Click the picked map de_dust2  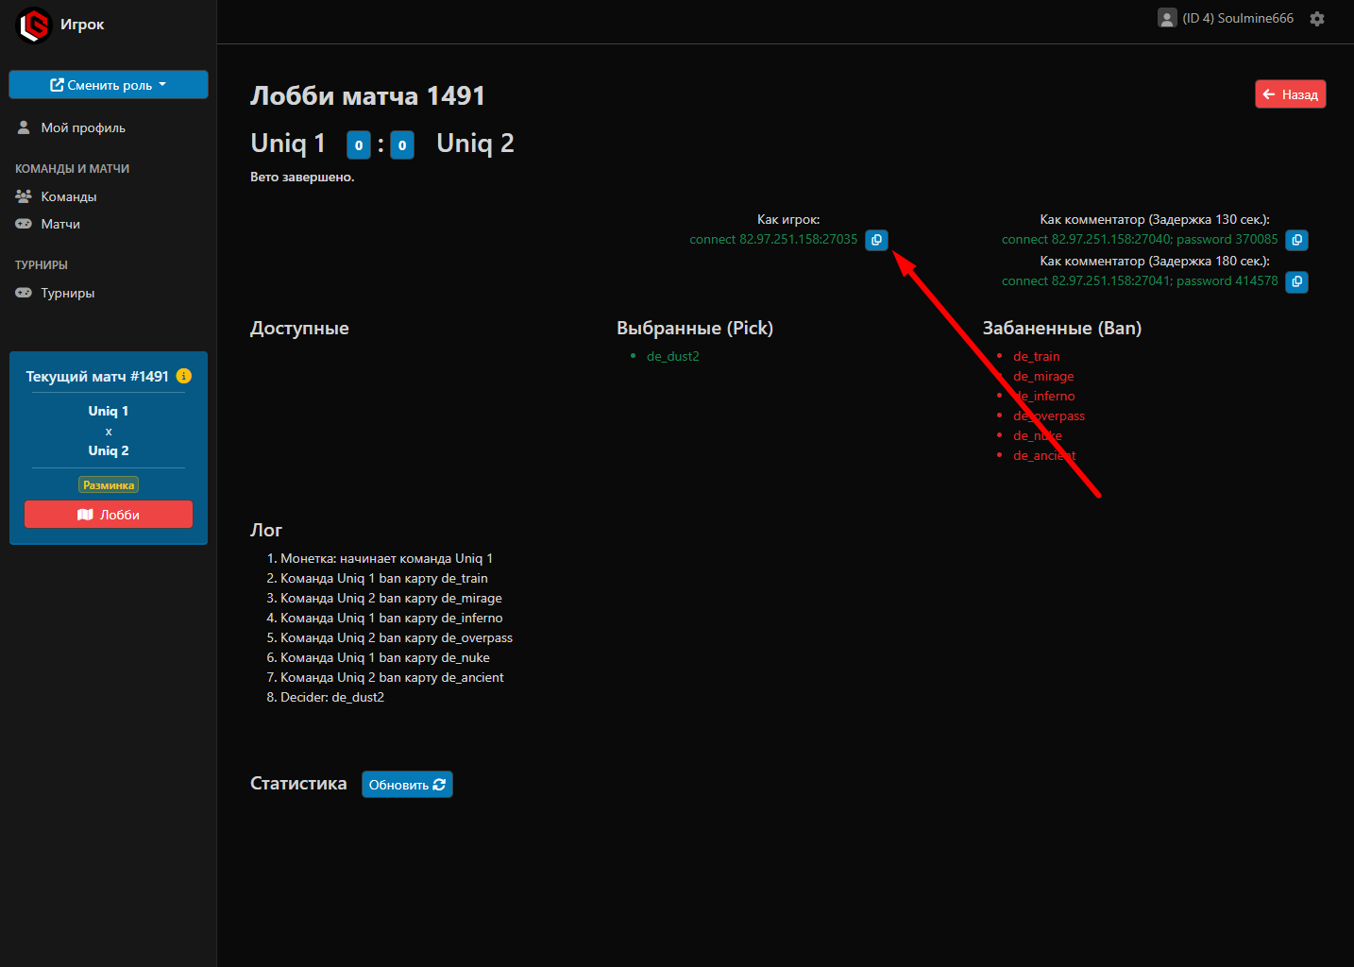(x=672, y=356)
